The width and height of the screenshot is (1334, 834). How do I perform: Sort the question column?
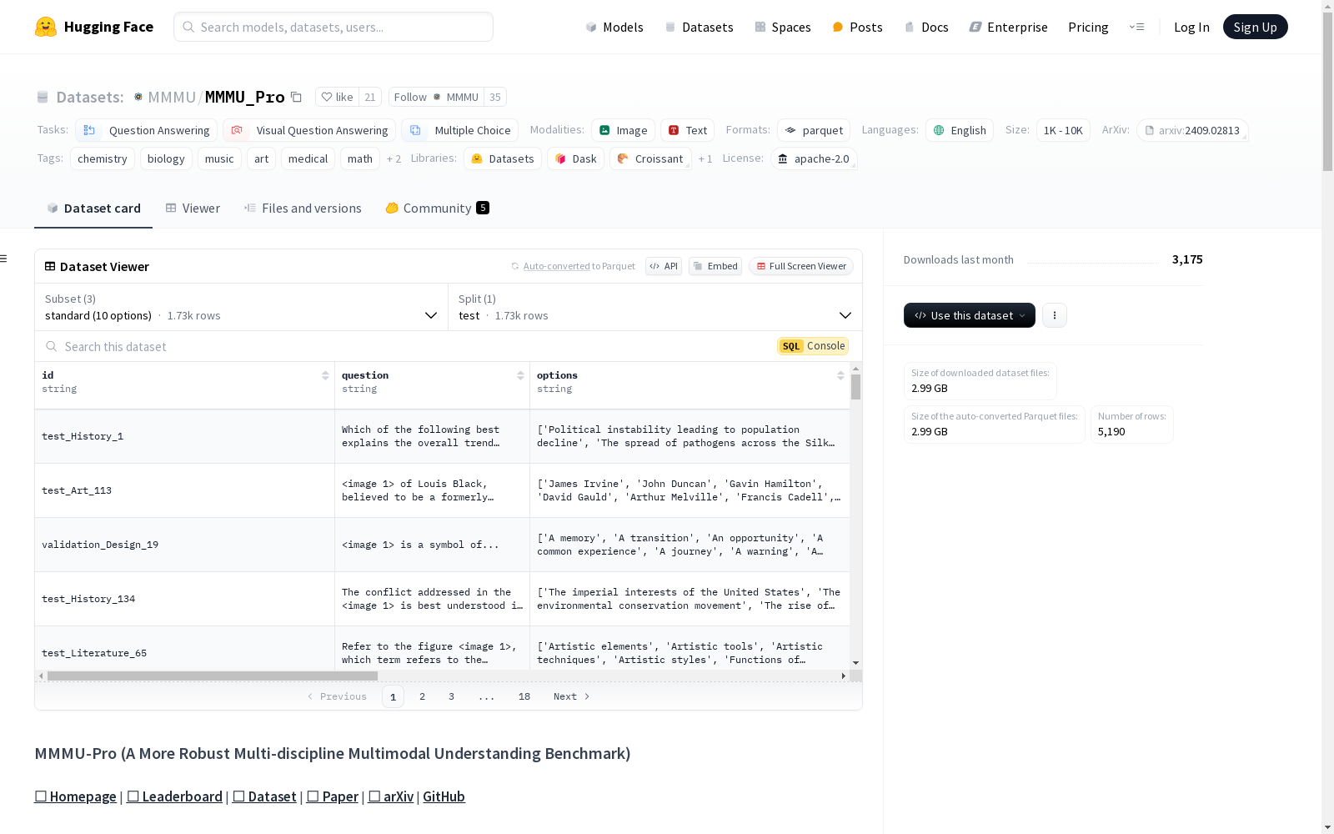click(520, 375)
